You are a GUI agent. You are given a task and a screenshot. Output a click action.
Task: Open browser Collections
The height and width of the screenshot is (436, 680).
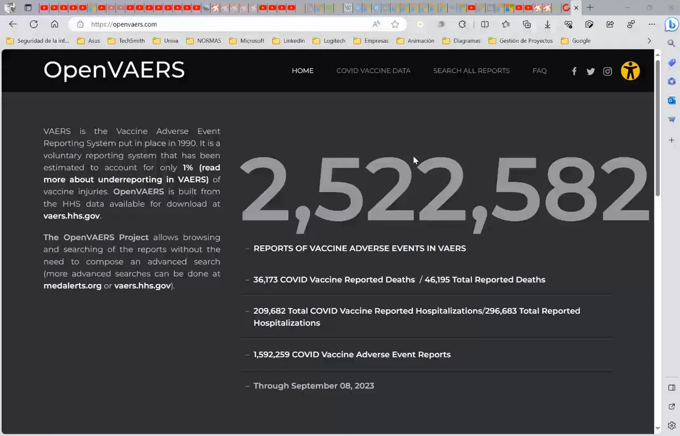[x=526, y=24]
